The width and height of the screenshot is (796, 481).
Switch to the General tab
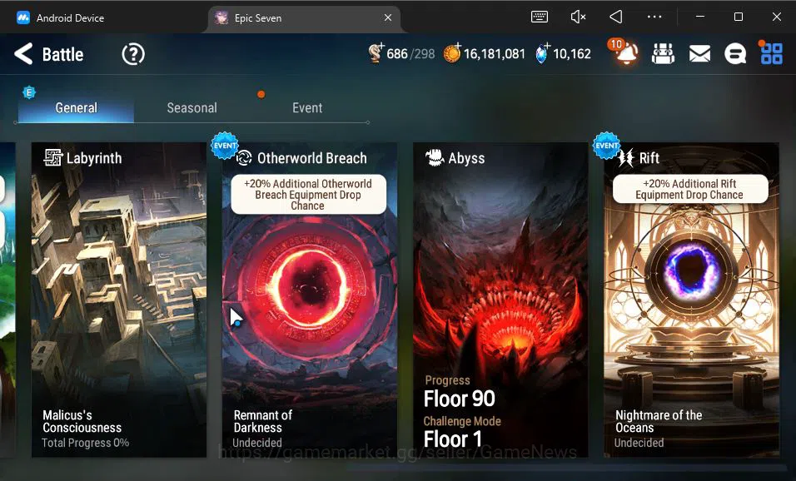[76, 107]
